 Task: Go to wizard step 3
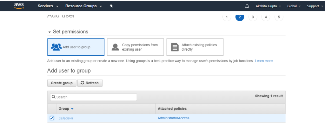coord(253,17)
